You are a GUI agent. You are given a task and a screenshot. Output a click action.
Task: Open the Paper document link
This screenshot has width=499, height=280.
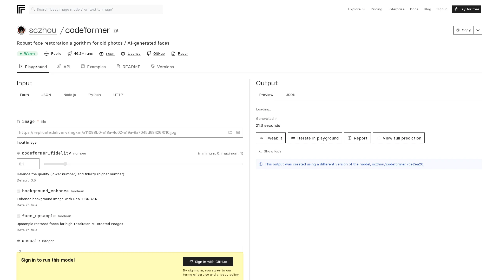click(182, 54)
